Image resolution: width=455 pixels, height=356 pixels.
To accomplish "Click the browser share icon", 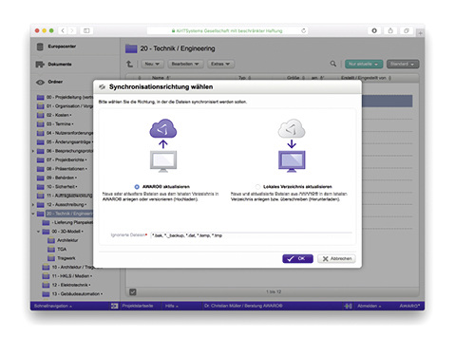I will [x=390, y=30].
